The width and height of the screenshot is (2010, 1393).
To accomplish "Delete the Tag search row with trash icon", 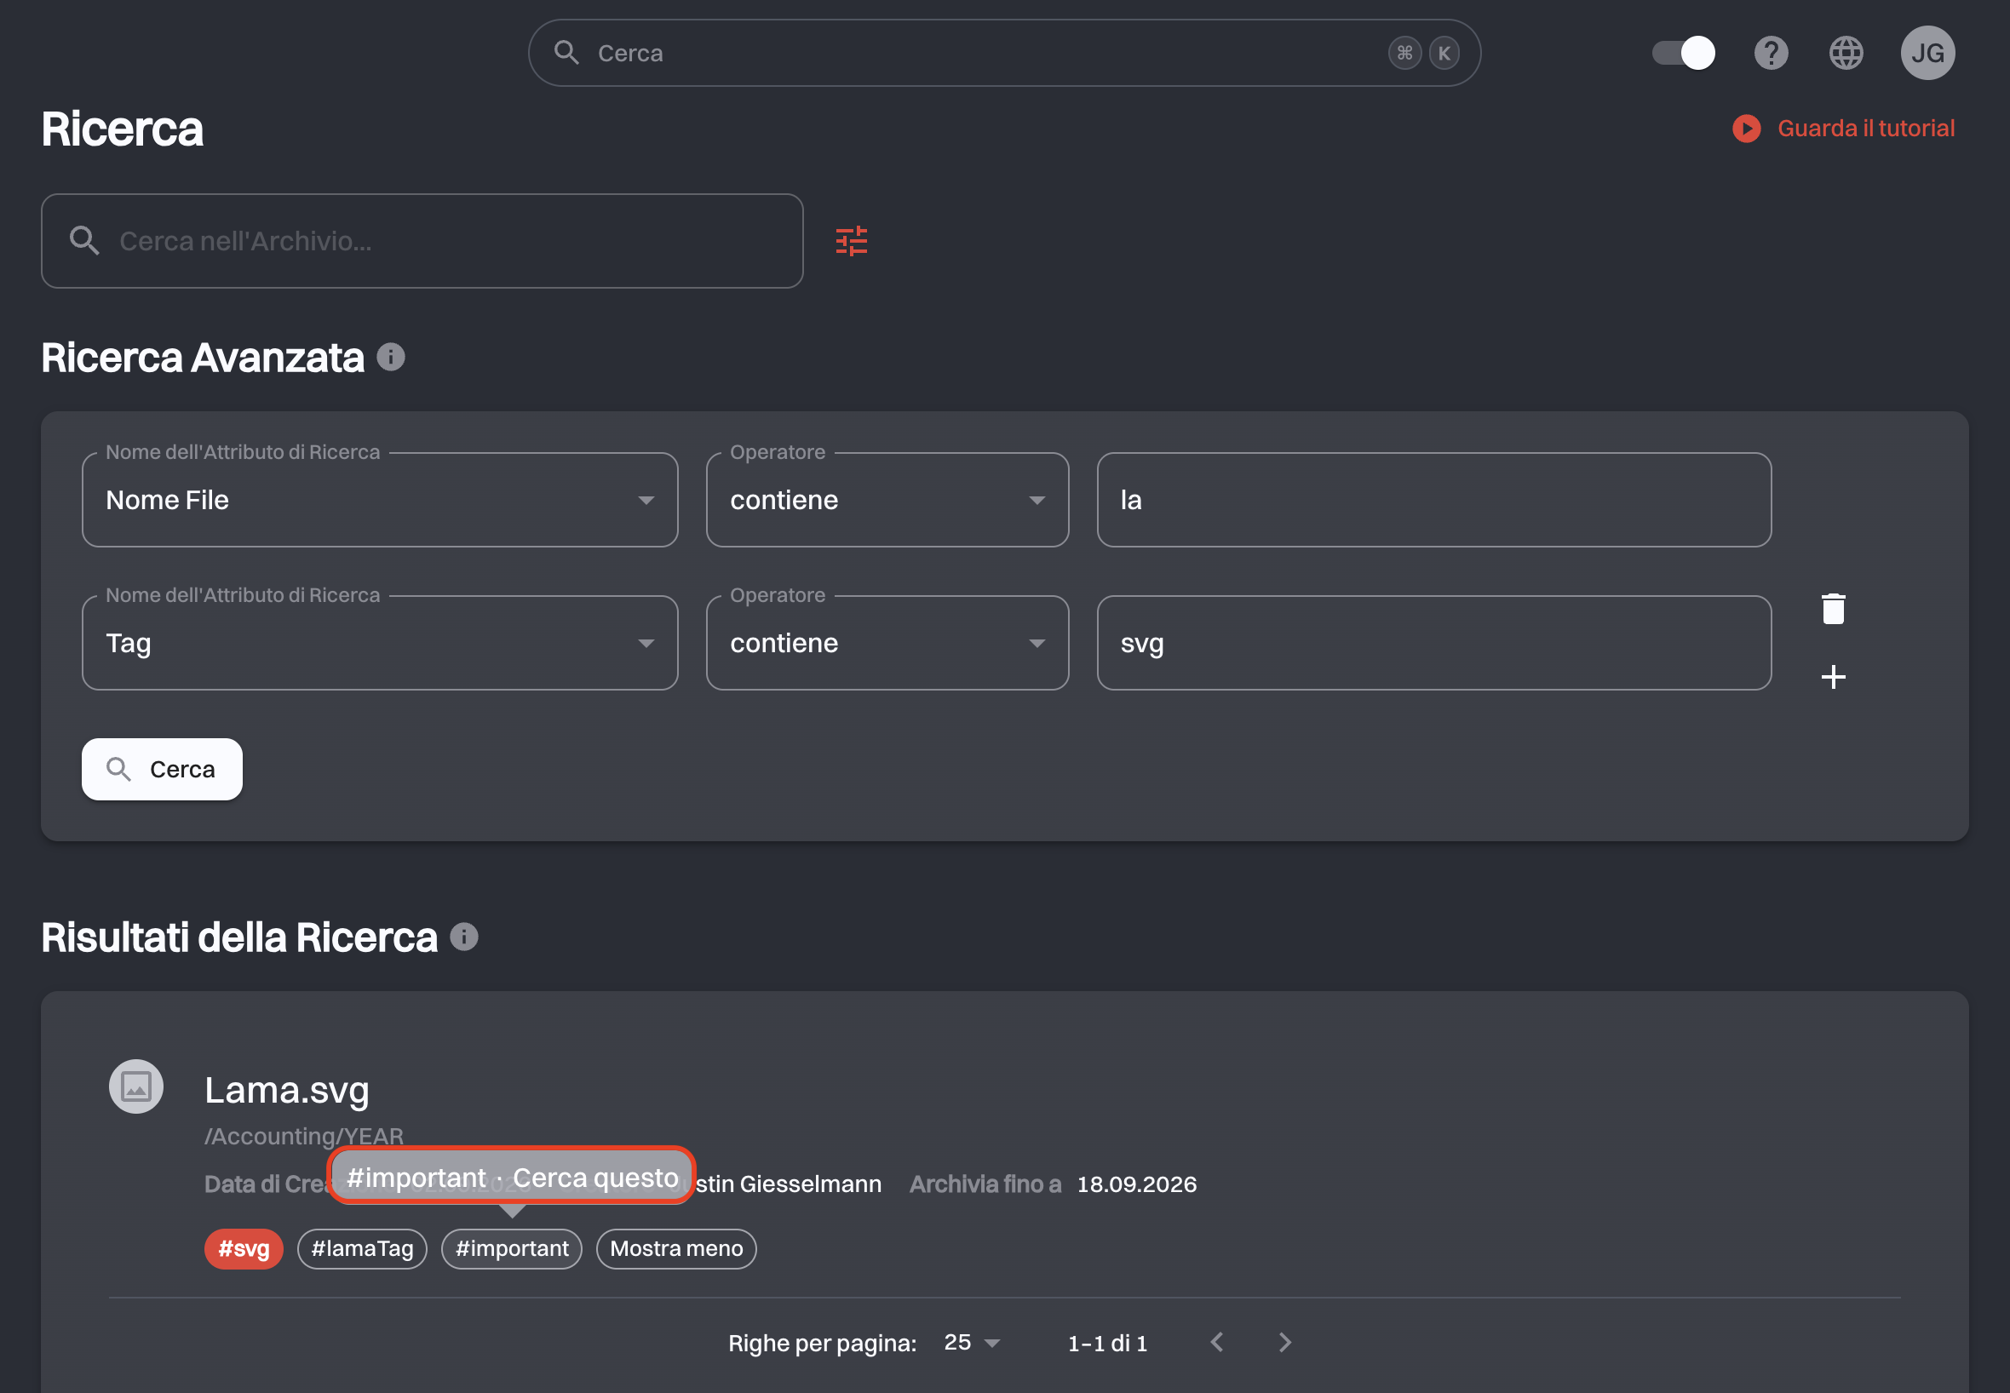I will tap(1833, 609).
